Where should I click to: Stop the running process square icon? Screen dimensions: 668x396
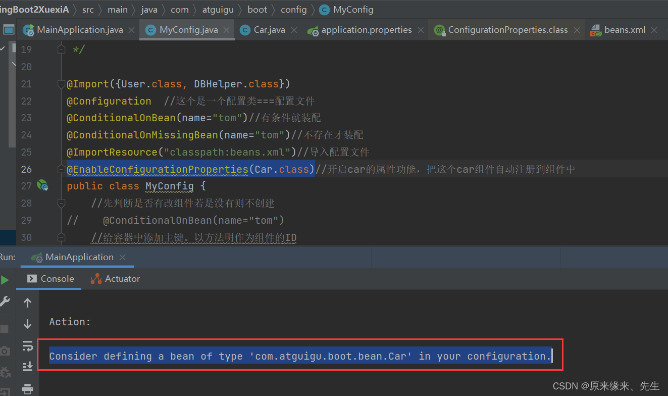tap(4, 329)
